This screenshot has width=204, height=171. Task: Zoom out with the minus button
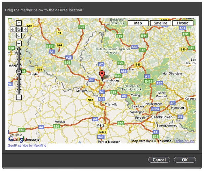click(x=19, y=97)
